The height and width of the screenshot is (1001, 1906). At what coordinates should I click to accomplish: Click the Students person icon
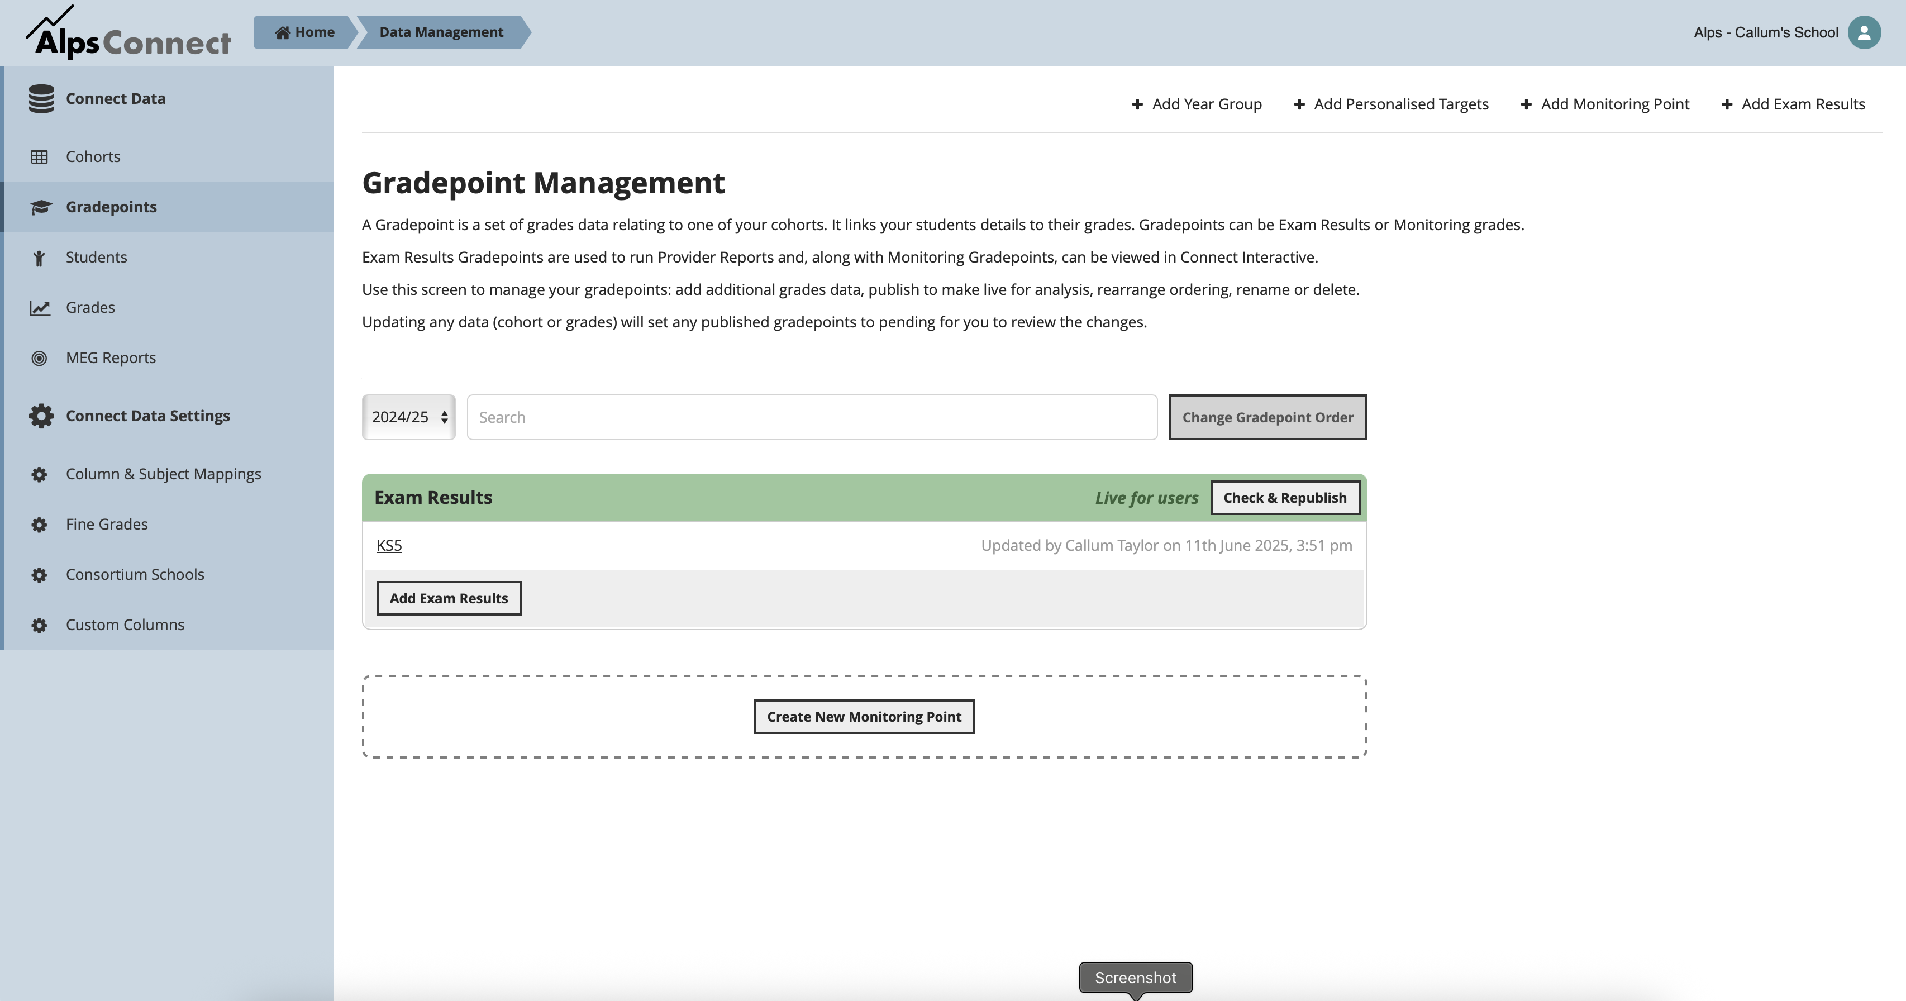pyautogui.click(x=39, y=258)
